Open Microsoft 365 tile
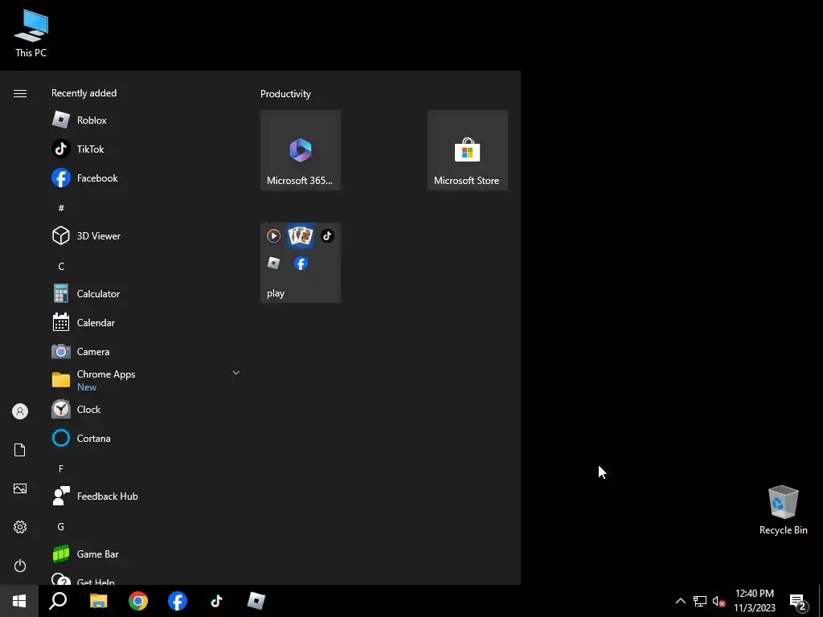Image resolution: width=823 pixels, height=617 pixels. pyautogui.click(x=301, y=150)
